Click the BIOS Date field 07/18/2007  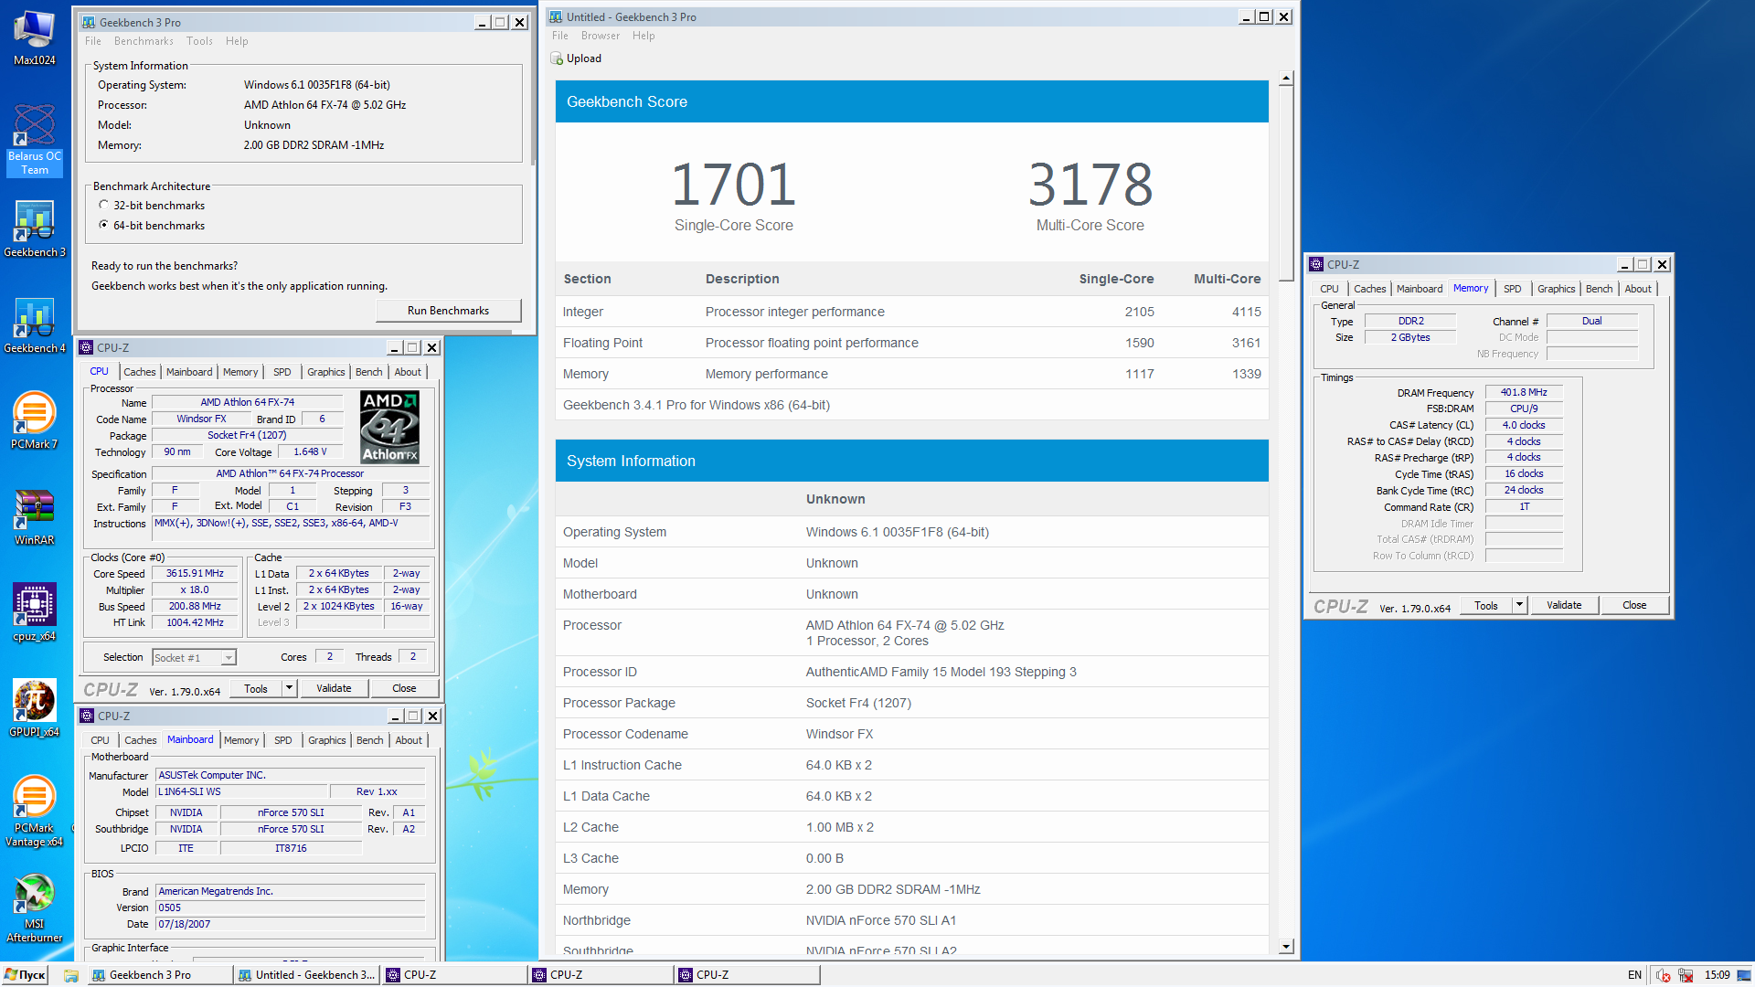(290, 924)
